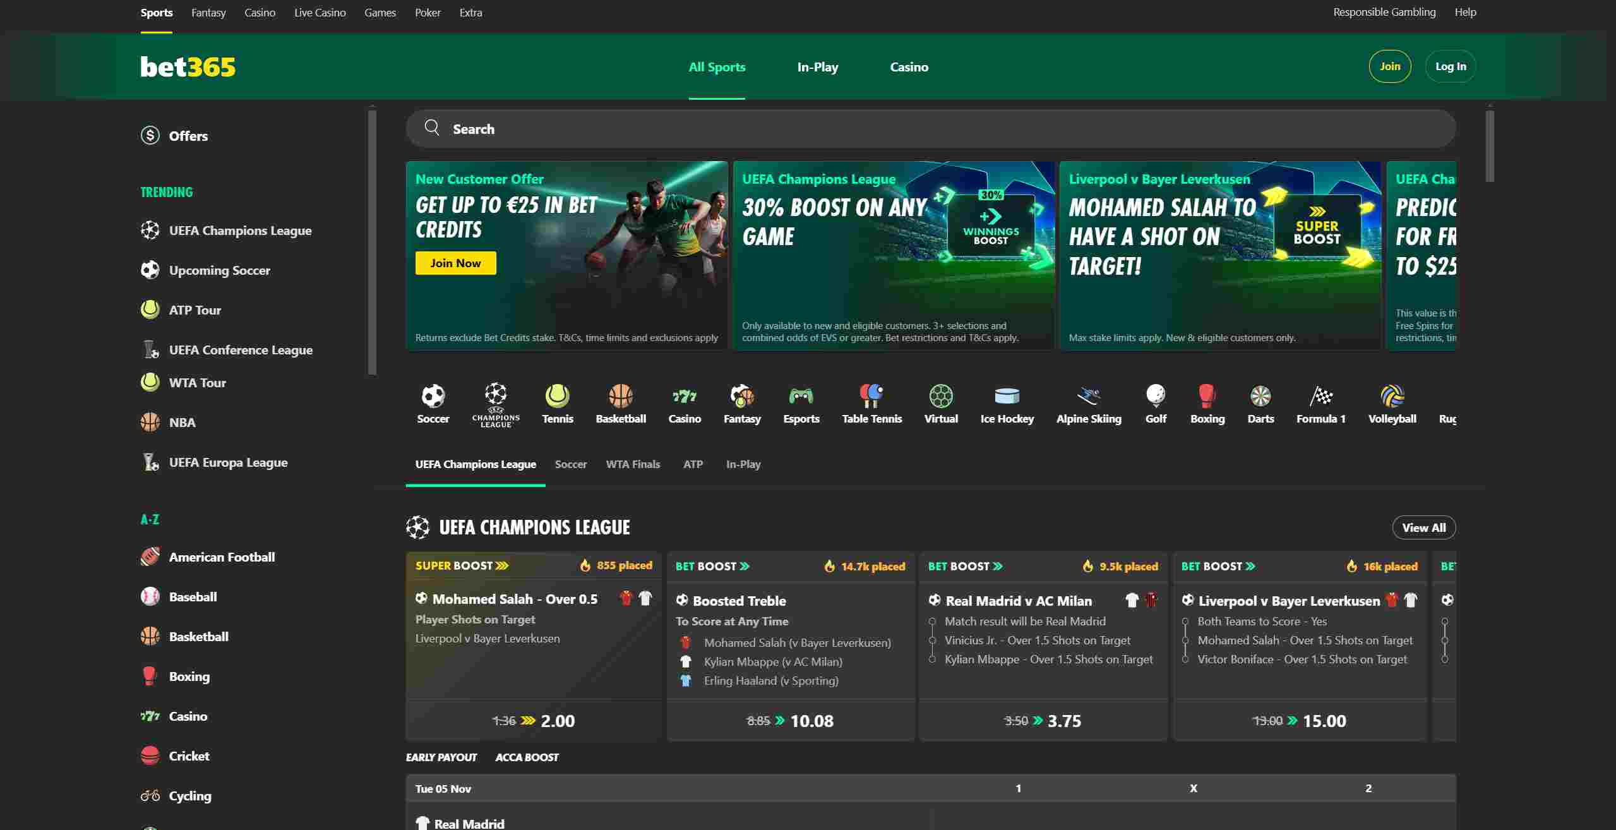Open the Alpine Skiing icon
Viewport: 1616px width, 830px height.
click(1089, 404)
